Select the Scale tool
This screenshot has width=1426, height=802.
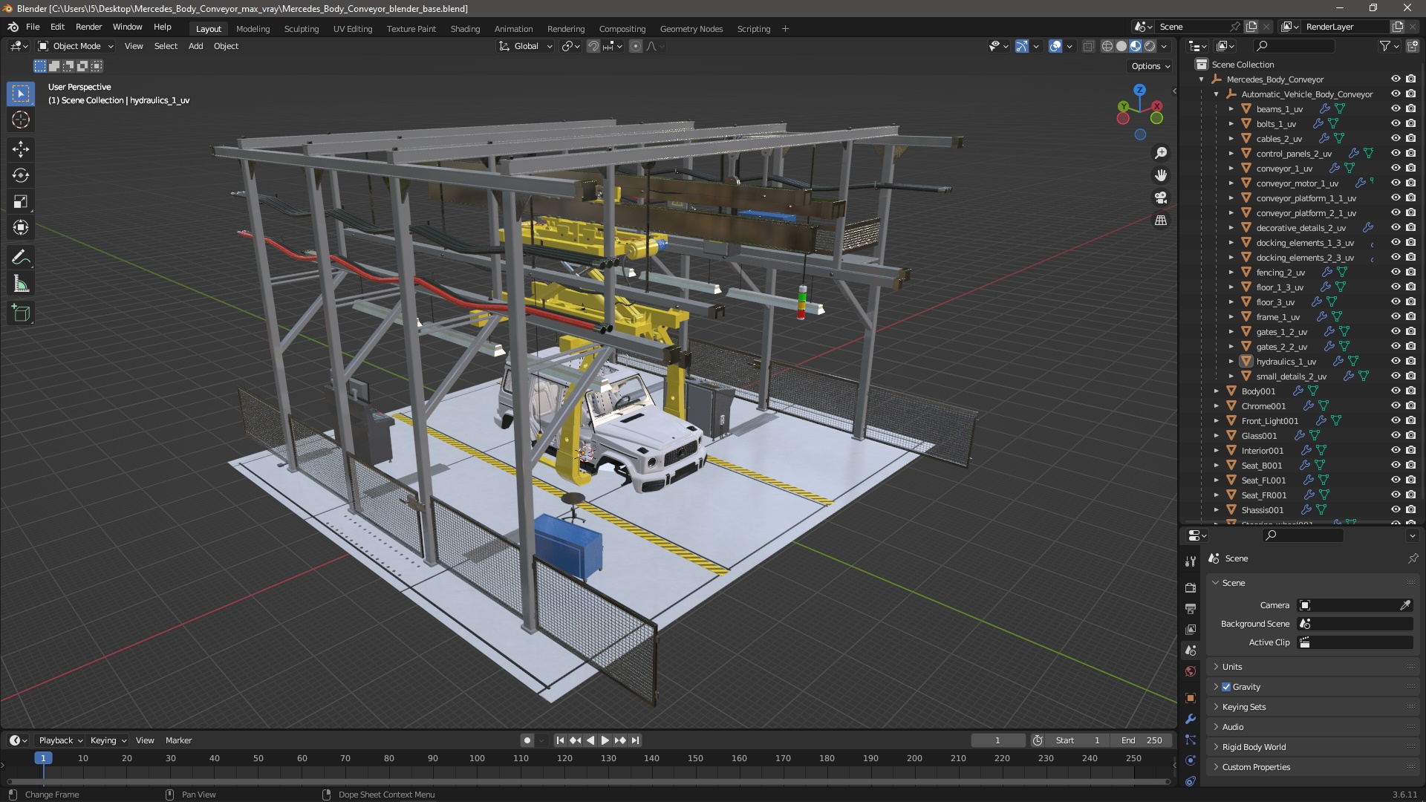tap(21, 201)
